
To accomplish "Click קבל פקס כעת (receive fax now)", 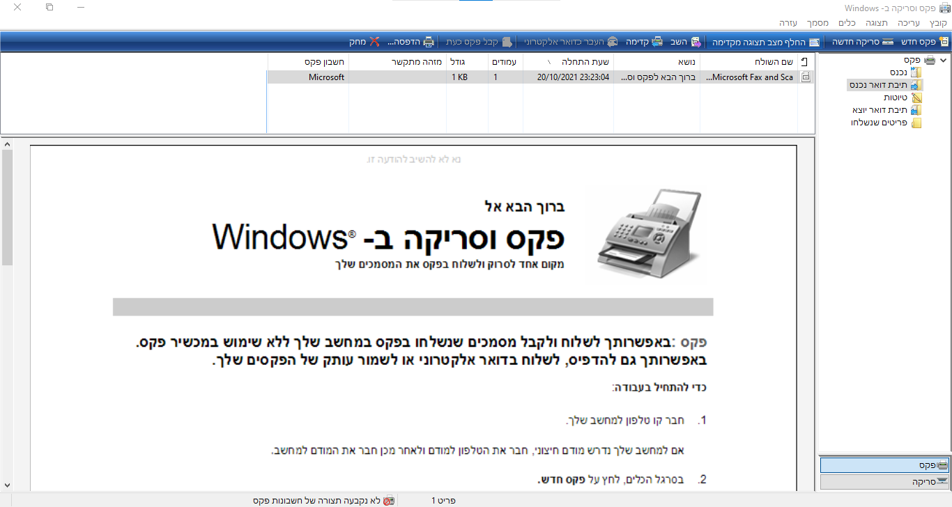I will [x=479, y=42].
